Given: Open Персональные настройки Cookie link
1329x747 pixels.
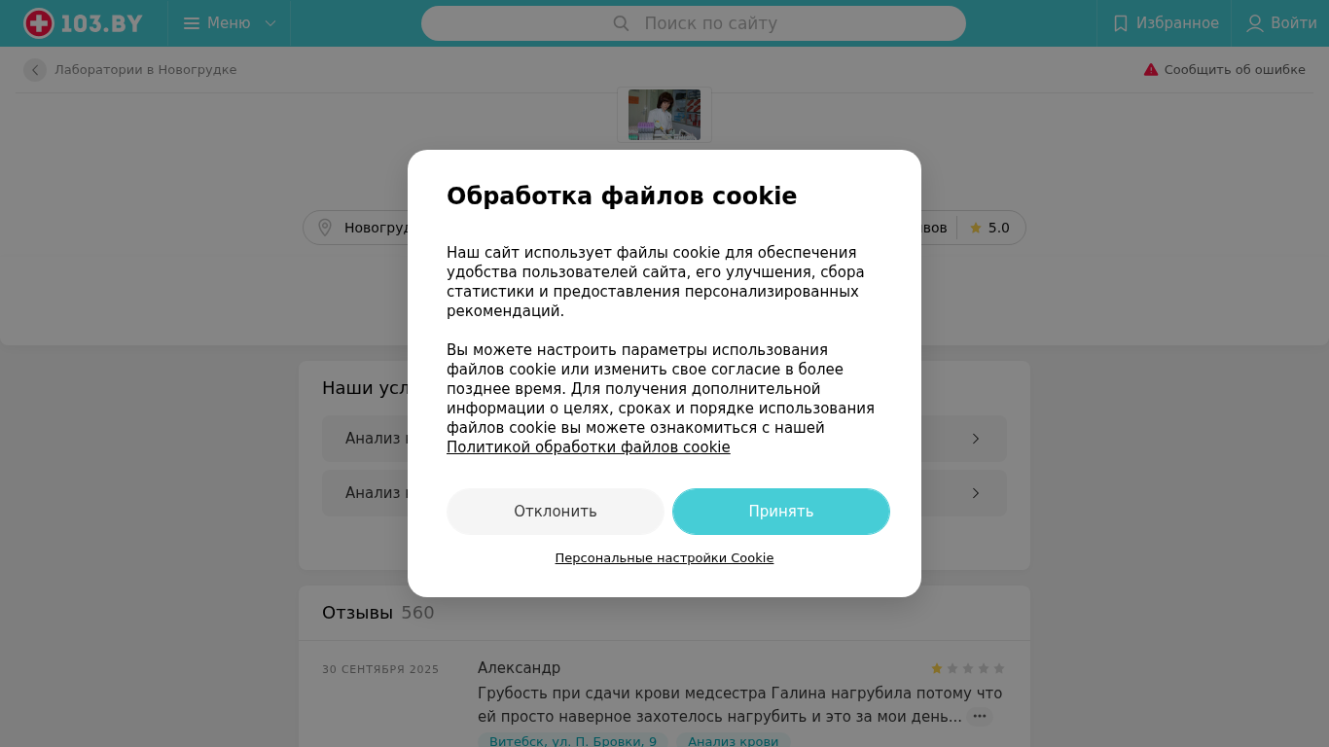Looking at the screenshot, I should point(664,558).
